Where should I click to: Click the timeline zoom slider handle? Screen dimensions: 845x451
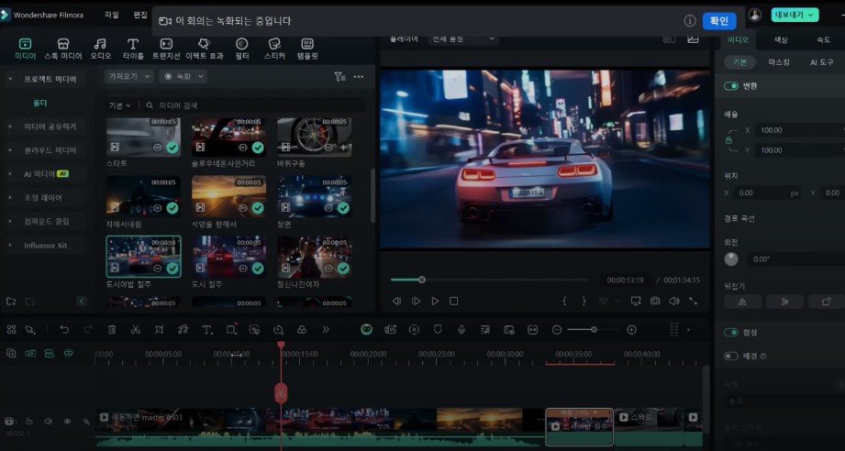pyautogui.click(x=594, y=329)
